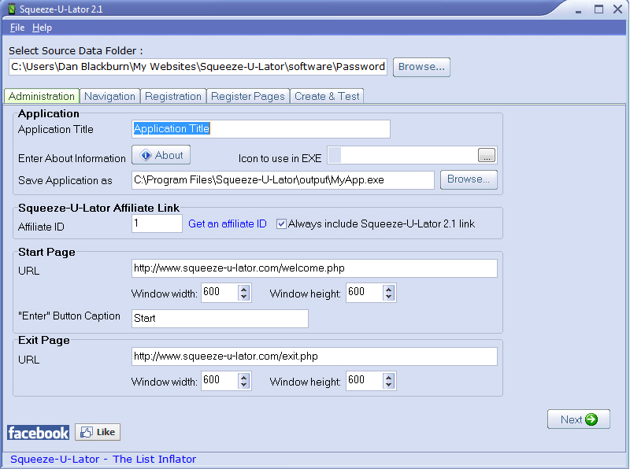
Task: Select the Administration tab
Action: [42, 96]
